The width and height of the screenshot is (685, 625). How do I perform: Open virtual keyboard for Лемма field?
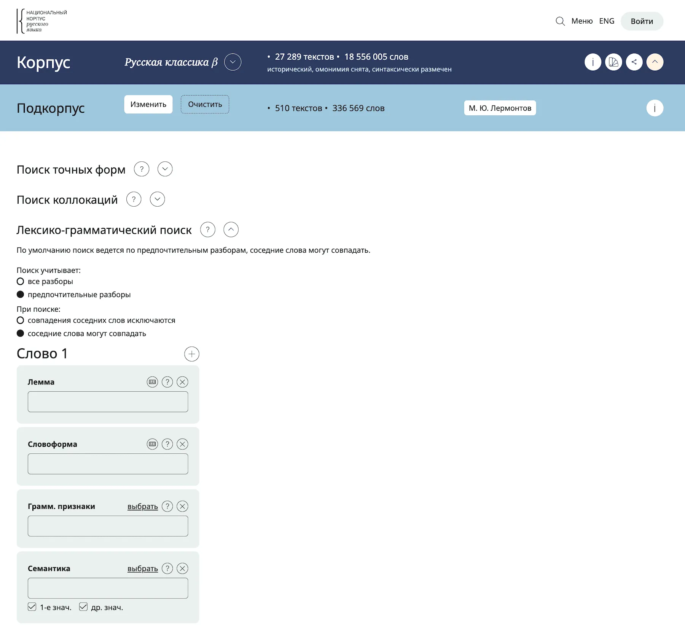coord(152,382)
